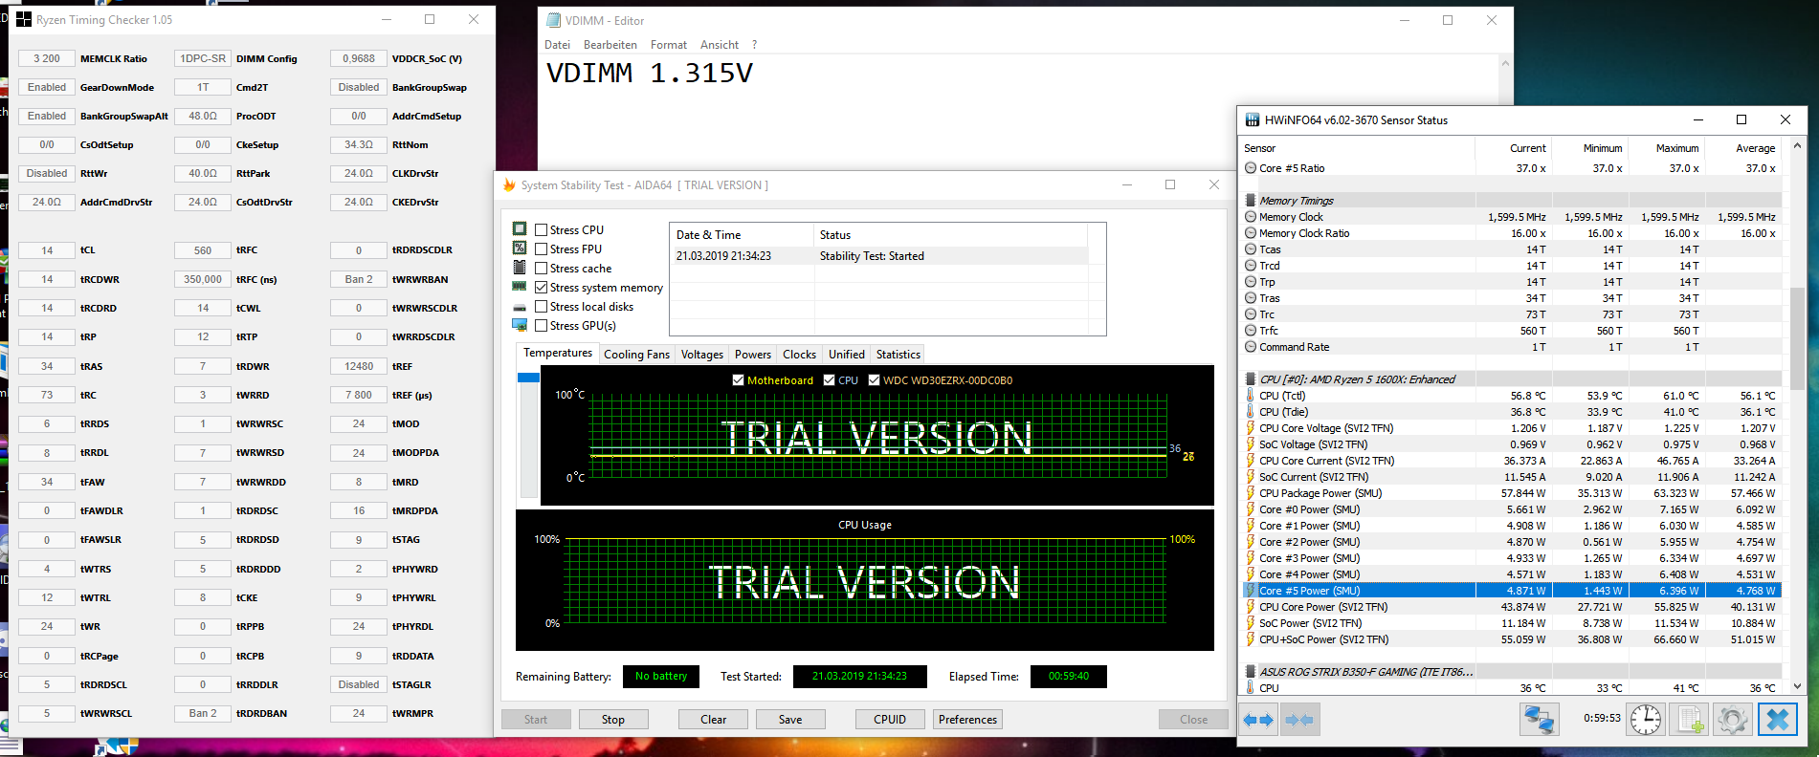Click HWiNFO logging sheet-with-plus icon

point(1689,720)
